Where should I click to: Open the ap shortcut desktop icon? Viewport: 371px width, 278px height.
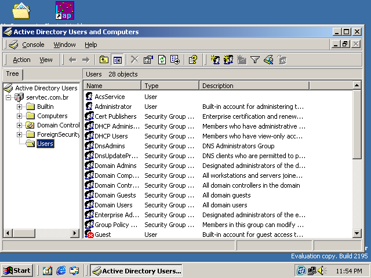[64, 10]
